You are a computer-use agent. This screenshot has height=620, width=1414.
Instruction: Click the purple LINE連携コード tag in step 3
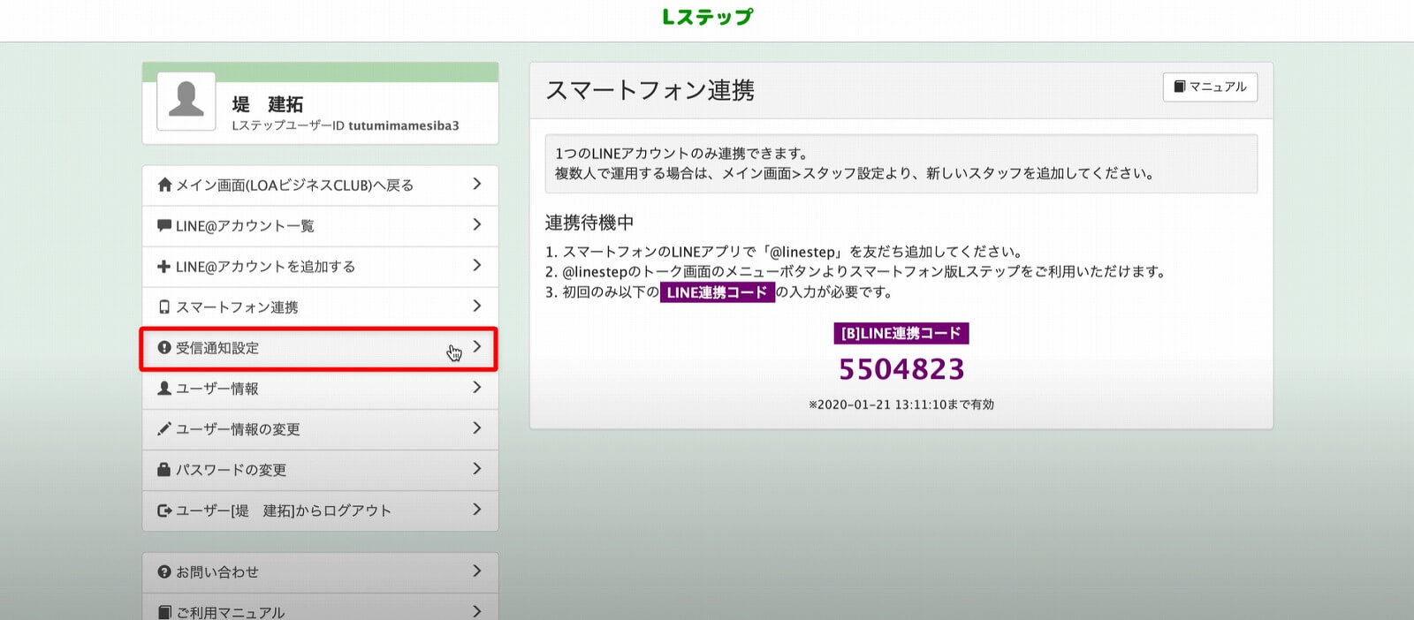click(718, 292)
